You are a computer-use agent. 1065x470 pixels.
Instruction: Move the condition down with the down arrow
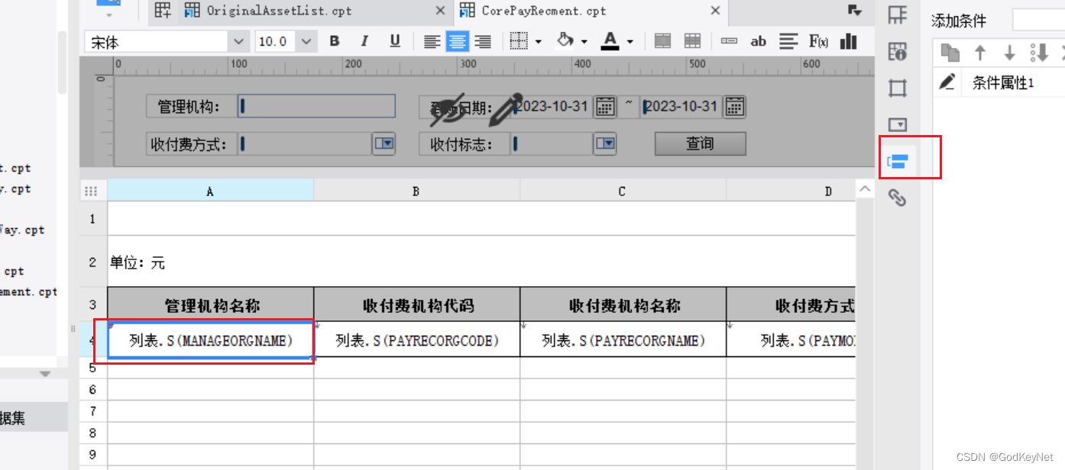point(1009,53)
